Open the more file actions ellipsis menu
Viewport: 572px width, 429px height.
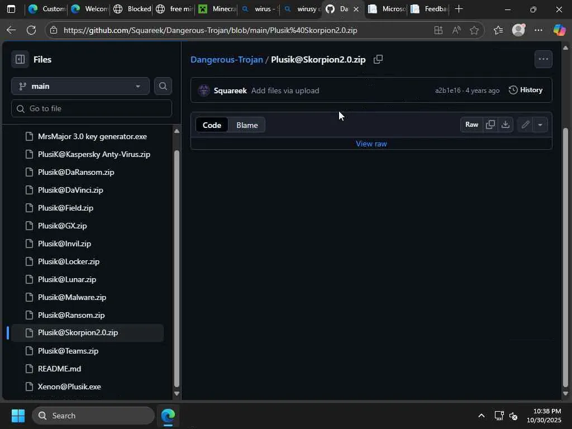tap(543, 59)
